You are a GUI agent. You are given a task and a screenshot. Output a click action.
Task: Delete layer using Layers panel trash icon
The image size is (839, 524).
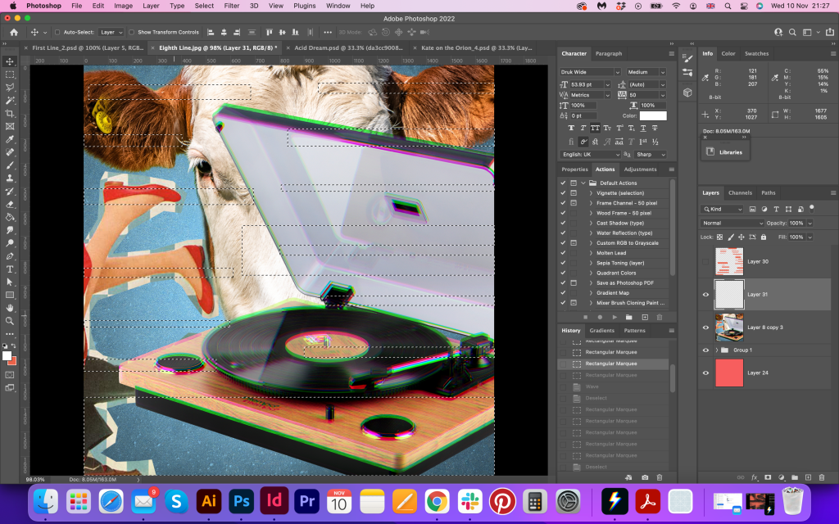[821, 477]
